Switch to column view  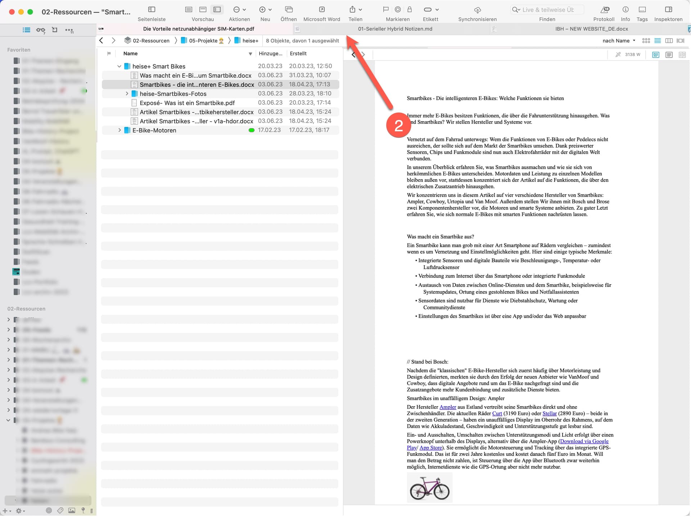[x=669, y=41]
